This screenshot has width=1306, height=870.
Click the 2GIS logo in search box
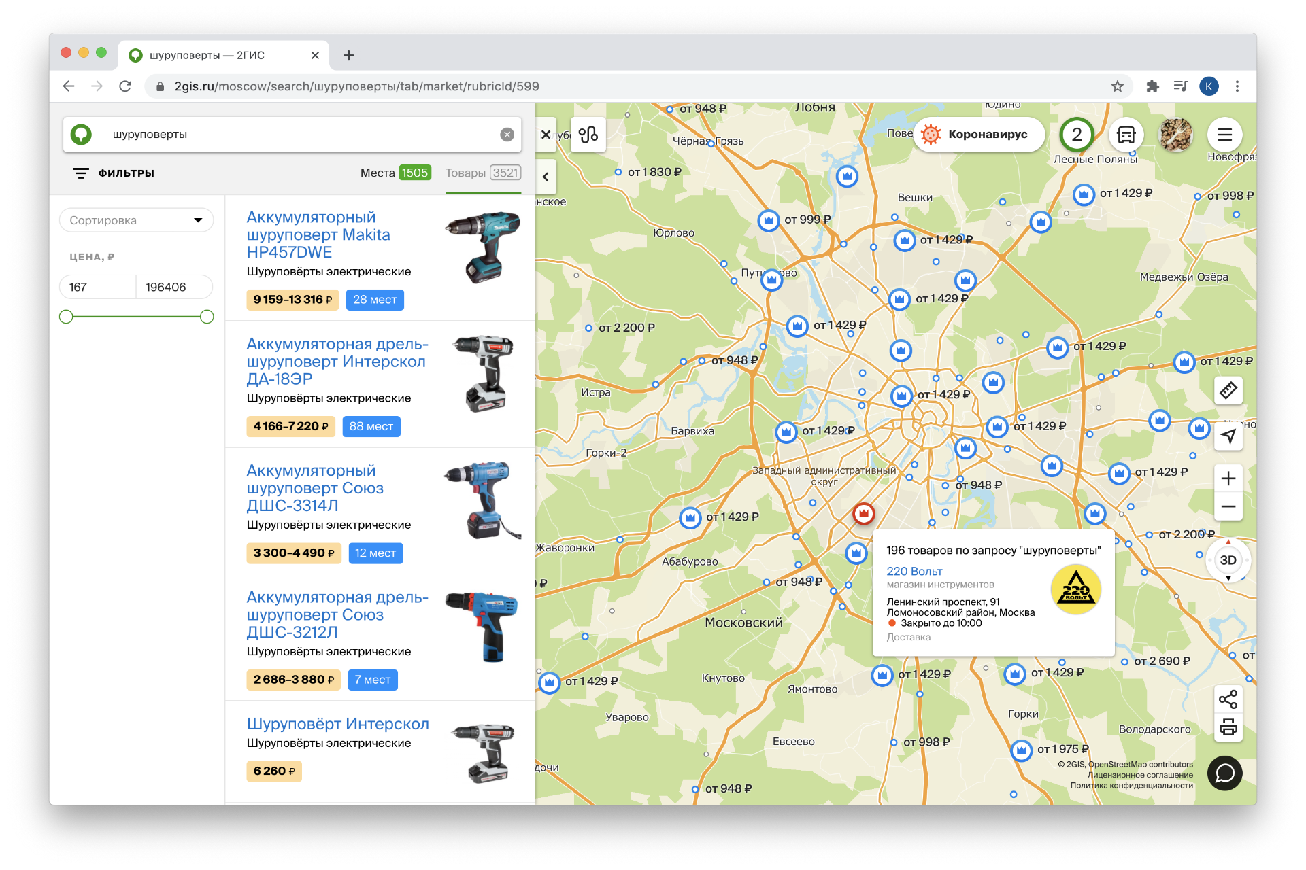coord(82,135)
